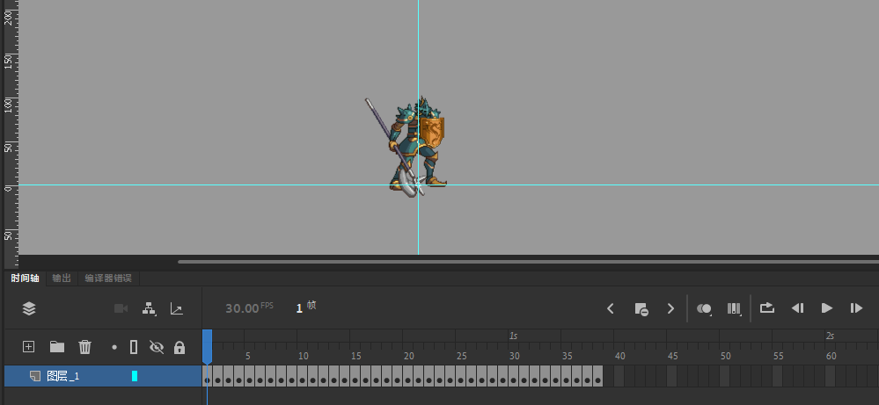Select the keyframe at frame 10

pos(302,376)
